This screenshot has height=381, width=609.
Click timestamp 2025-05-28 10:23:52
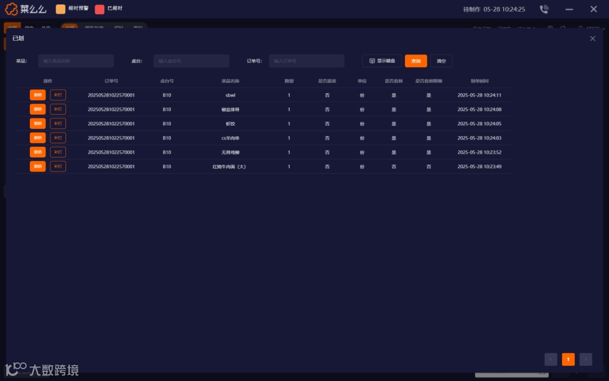(x=479, y=152)
